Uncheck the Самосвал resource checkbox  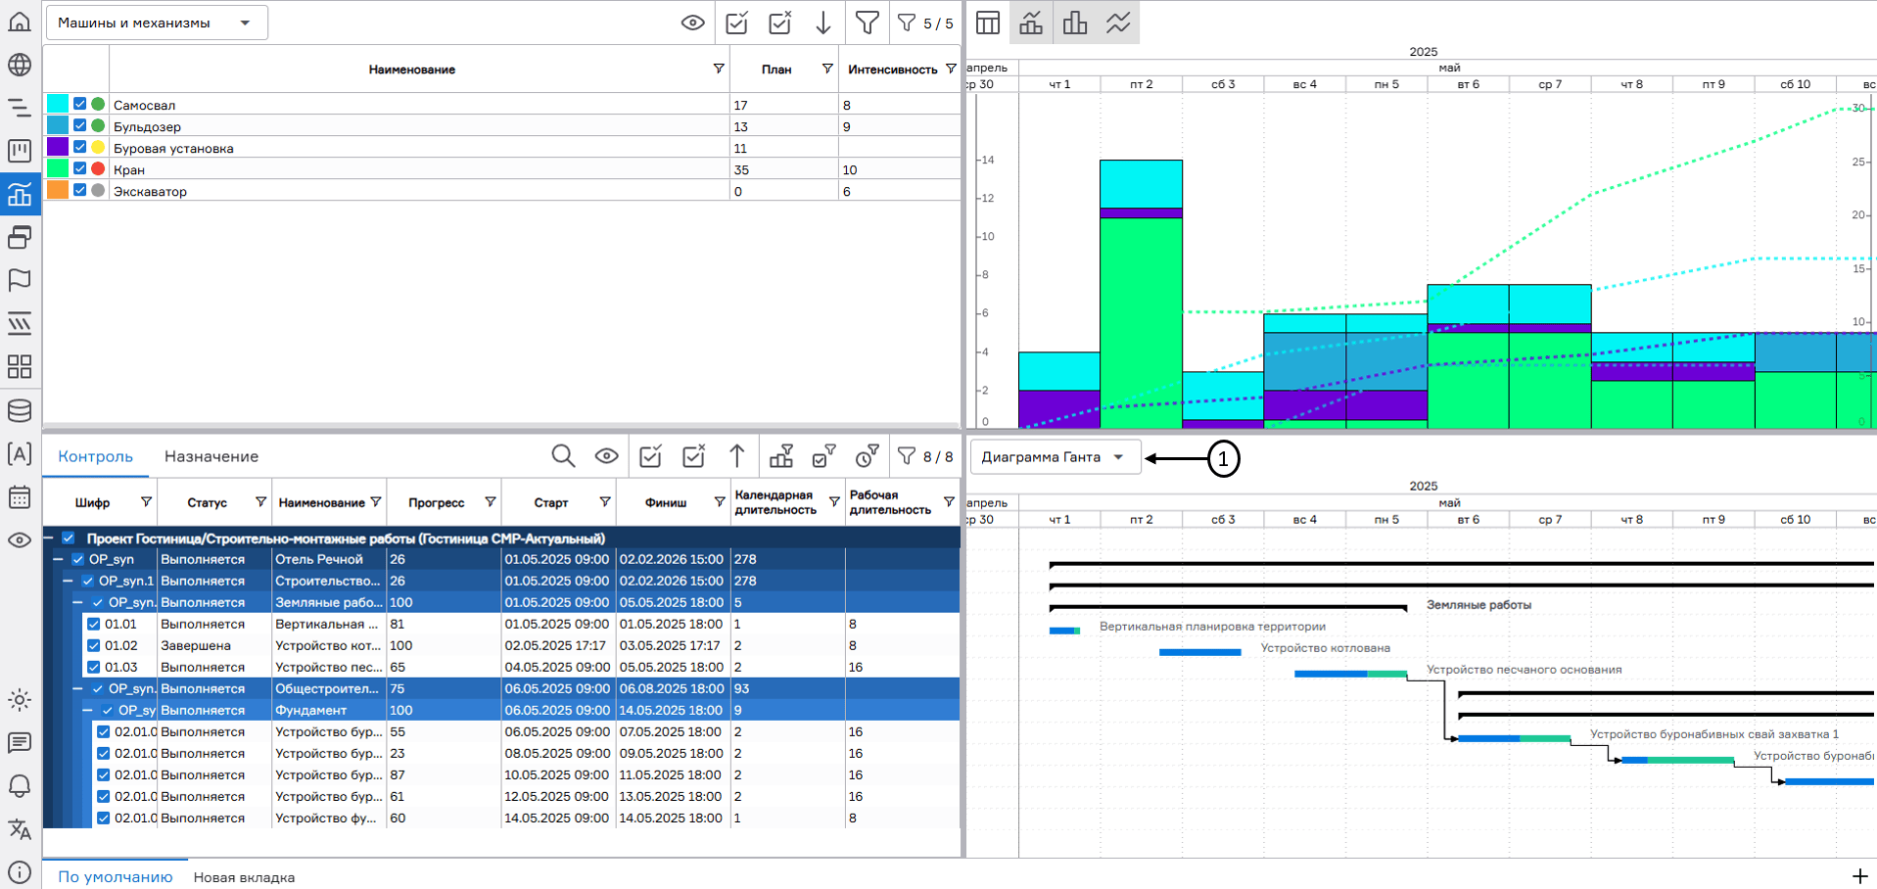(80, 104)
